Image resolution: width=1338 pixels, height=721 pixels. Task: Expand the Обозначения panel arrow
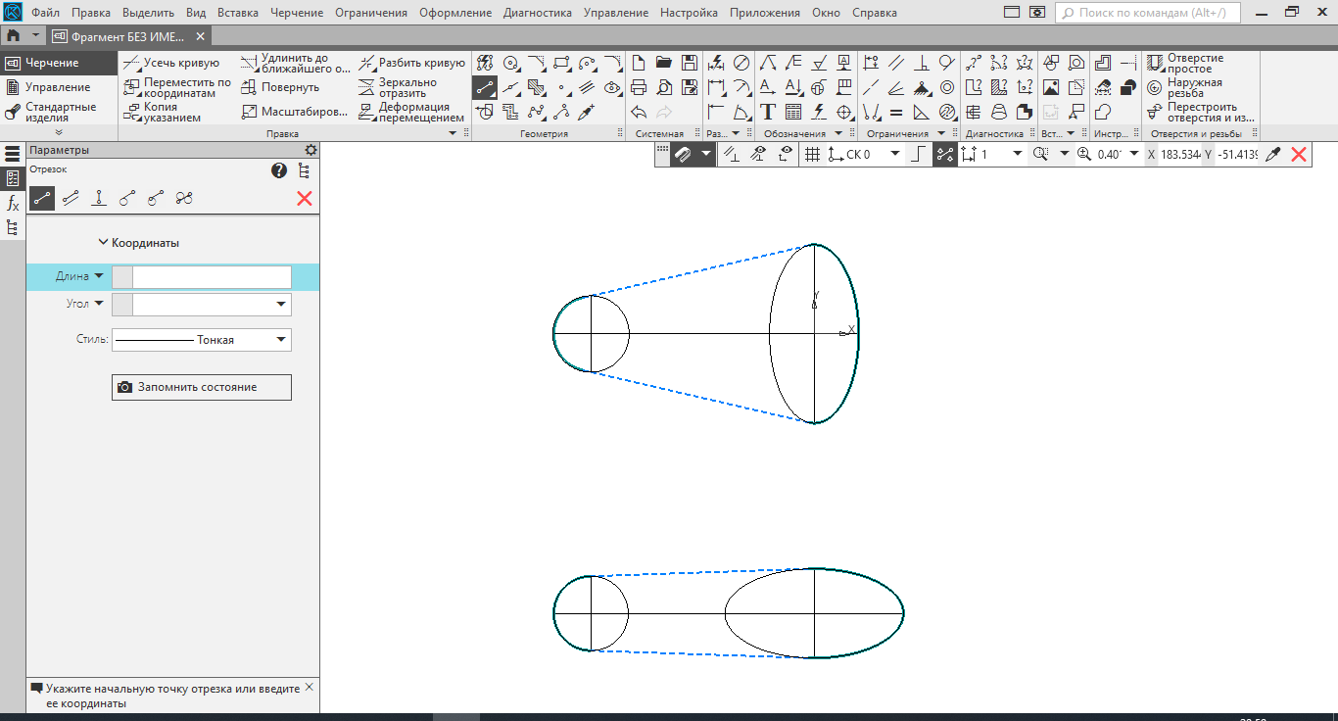(838, 133)
